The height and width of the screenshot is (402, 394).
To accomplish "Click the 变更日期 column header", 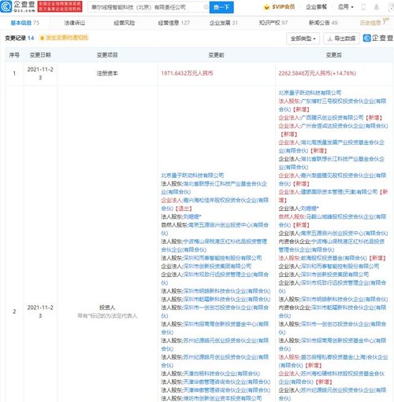I will 40,55.
